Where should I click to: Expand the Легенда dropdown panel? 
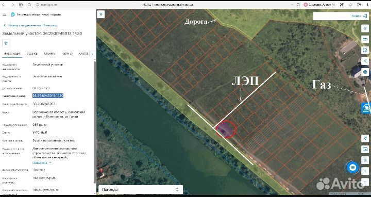coord(141,189)
